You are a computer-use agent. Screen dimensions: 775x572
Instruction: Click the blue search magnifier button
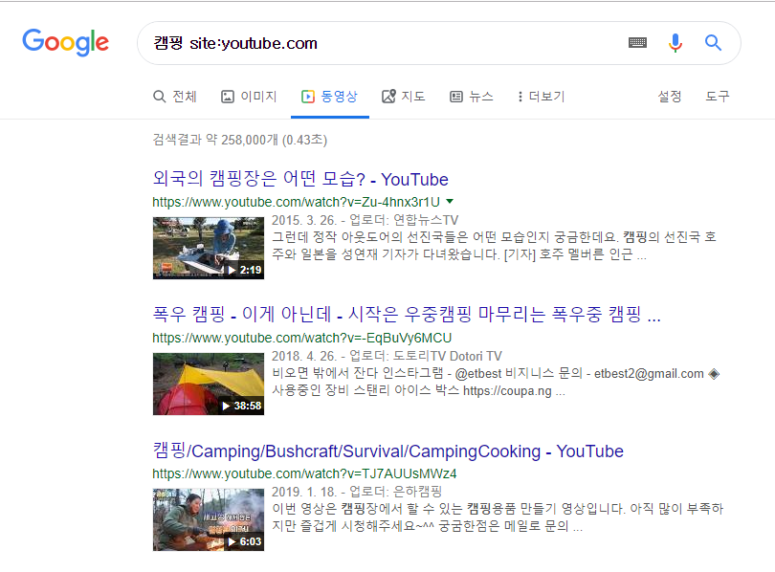tap(713, 43)
